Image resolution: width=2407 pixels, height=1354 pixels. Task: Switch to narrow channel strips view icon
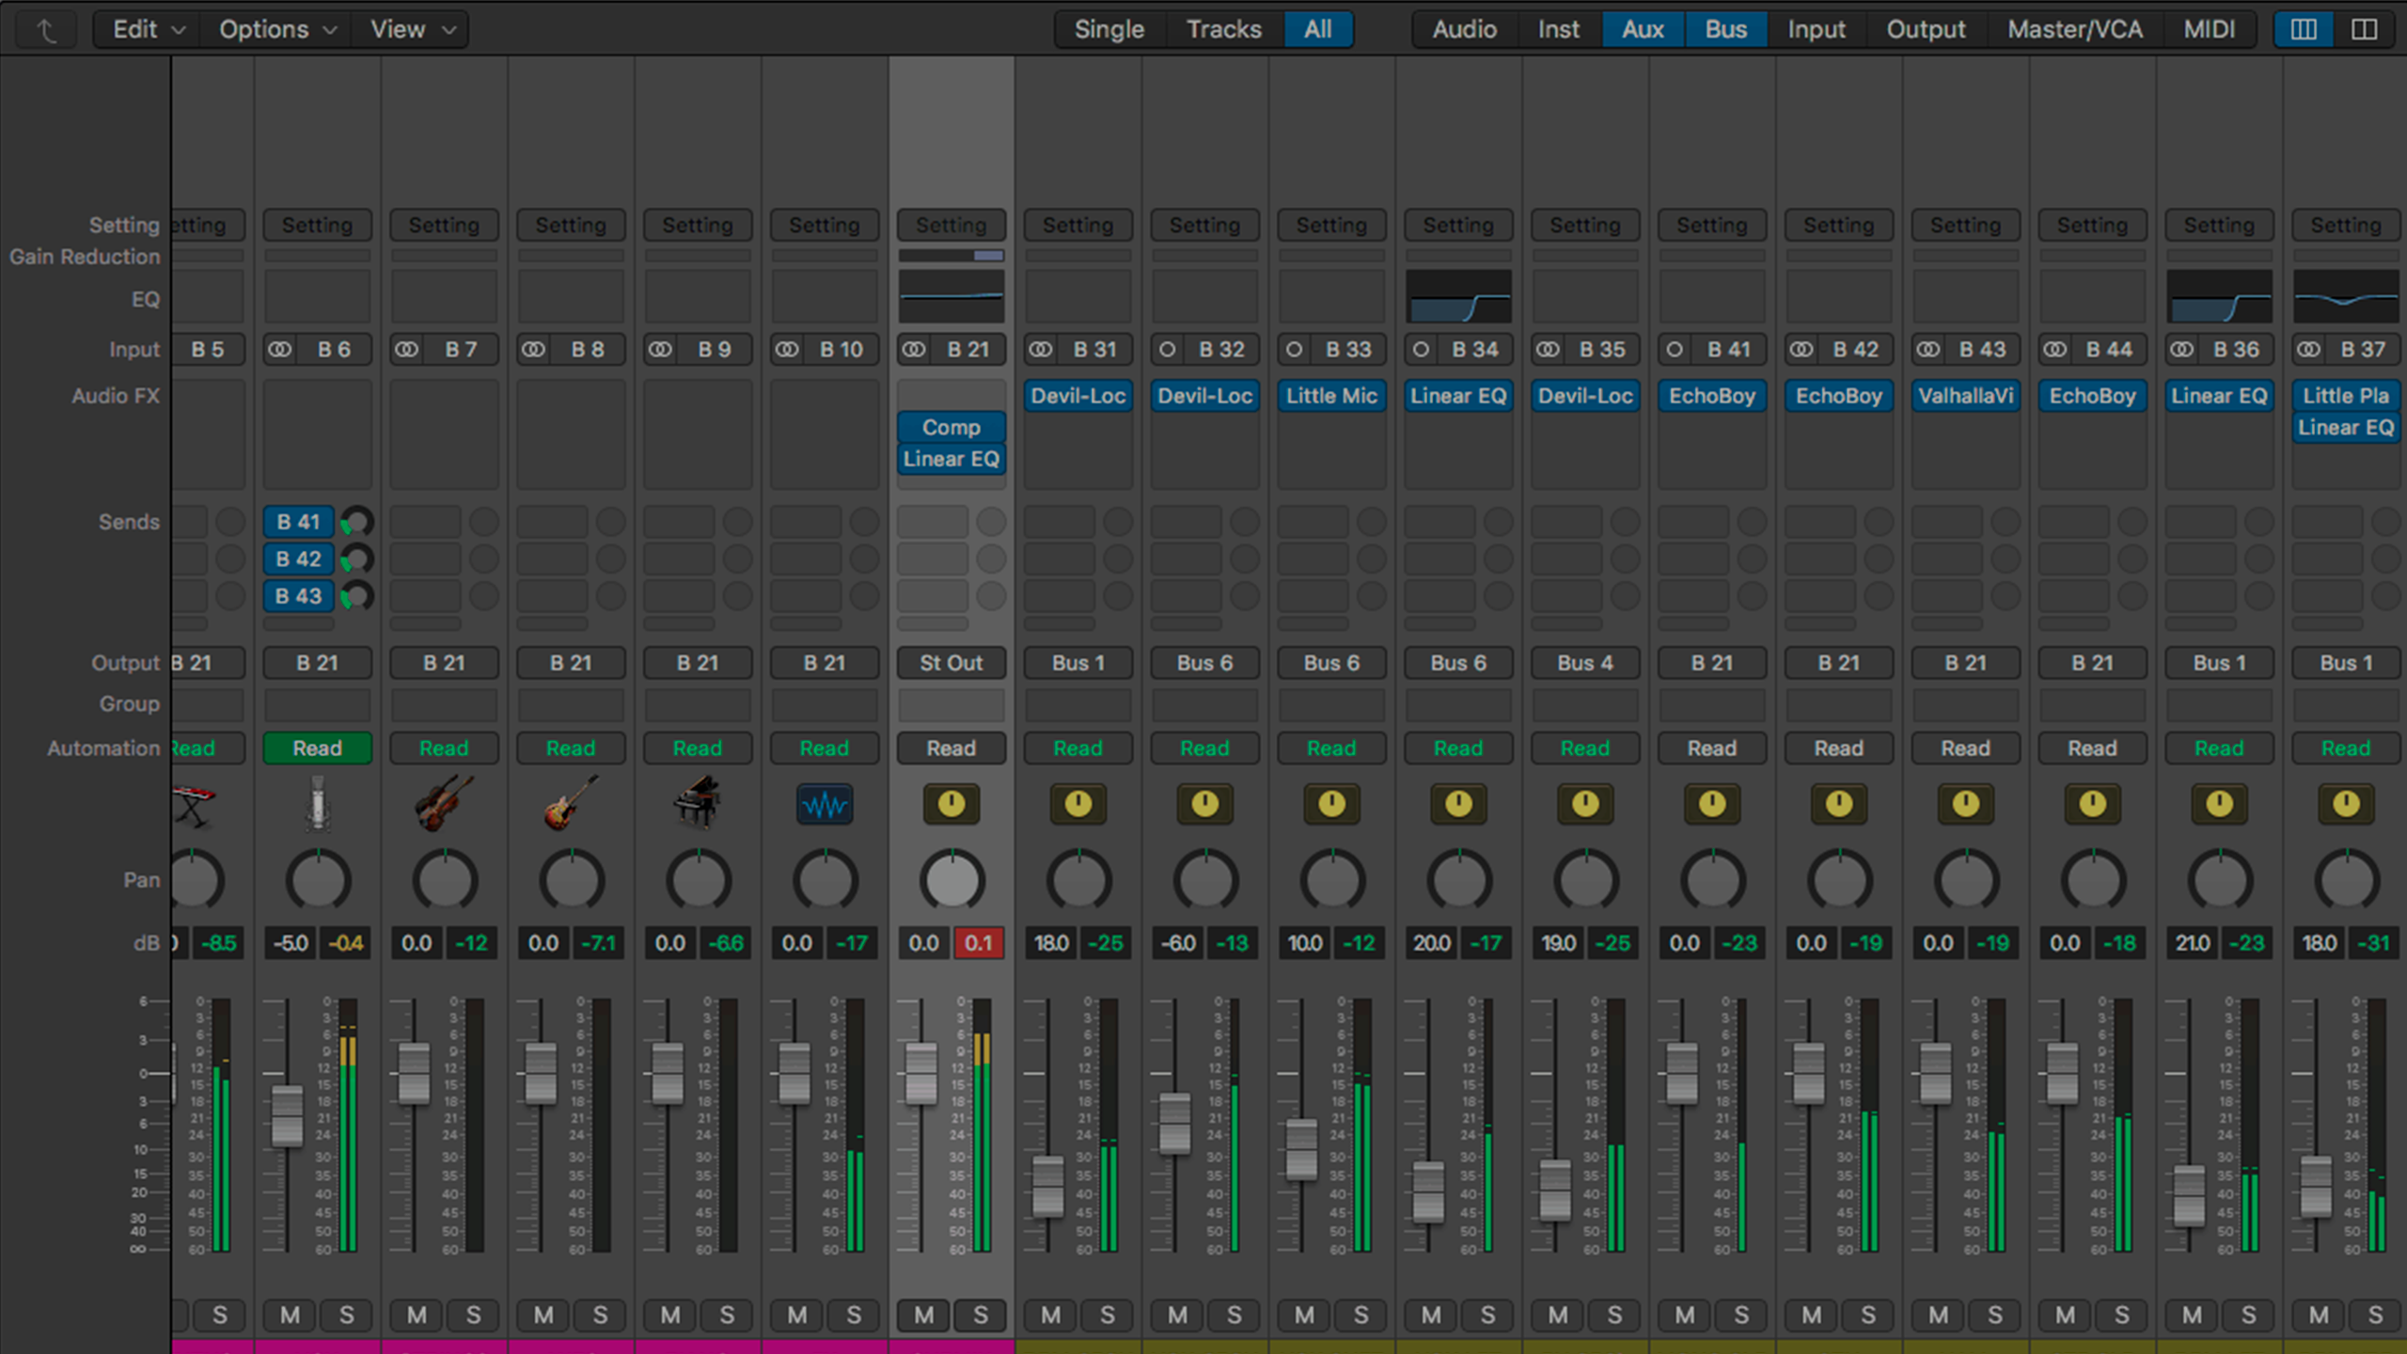click(2304, 29)
